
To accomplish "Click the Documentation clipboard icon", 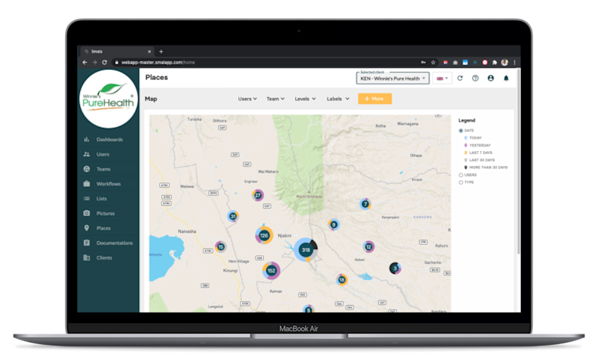I will point(87,242).
